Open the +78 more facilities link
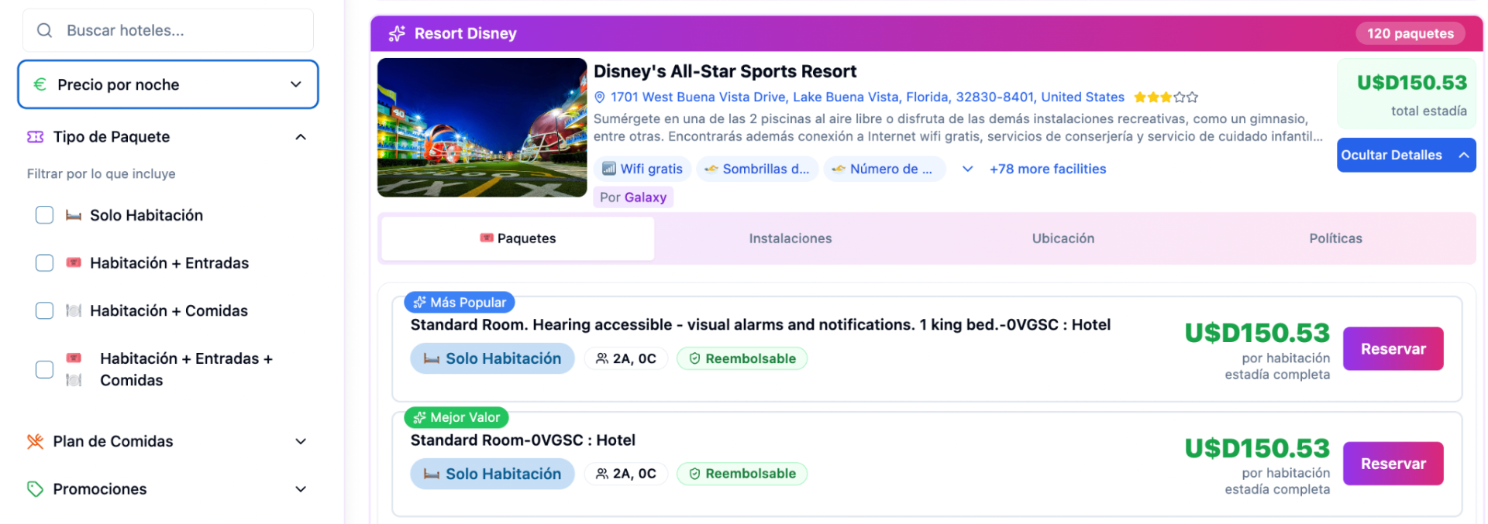 click(x=1048, y=169)
